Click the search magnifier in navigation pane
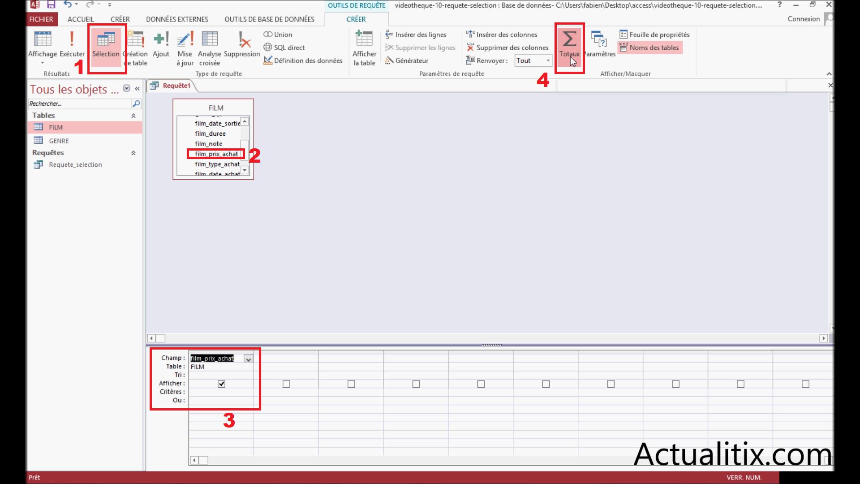The height and width of the screenshot is (484, 860). pos(136,104)
